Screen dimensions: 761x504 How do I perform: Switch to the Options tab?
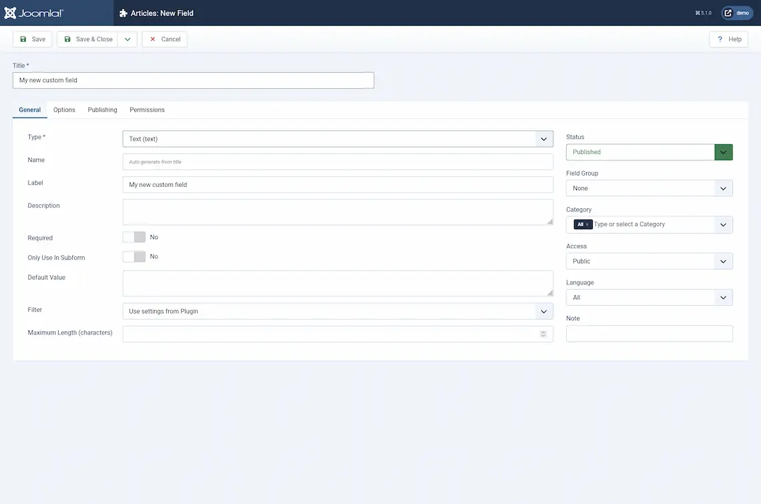click(x=64, y=109)
